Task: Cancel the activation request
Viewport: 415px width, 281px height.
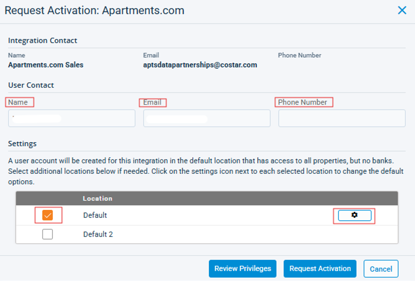Action: 381,269
